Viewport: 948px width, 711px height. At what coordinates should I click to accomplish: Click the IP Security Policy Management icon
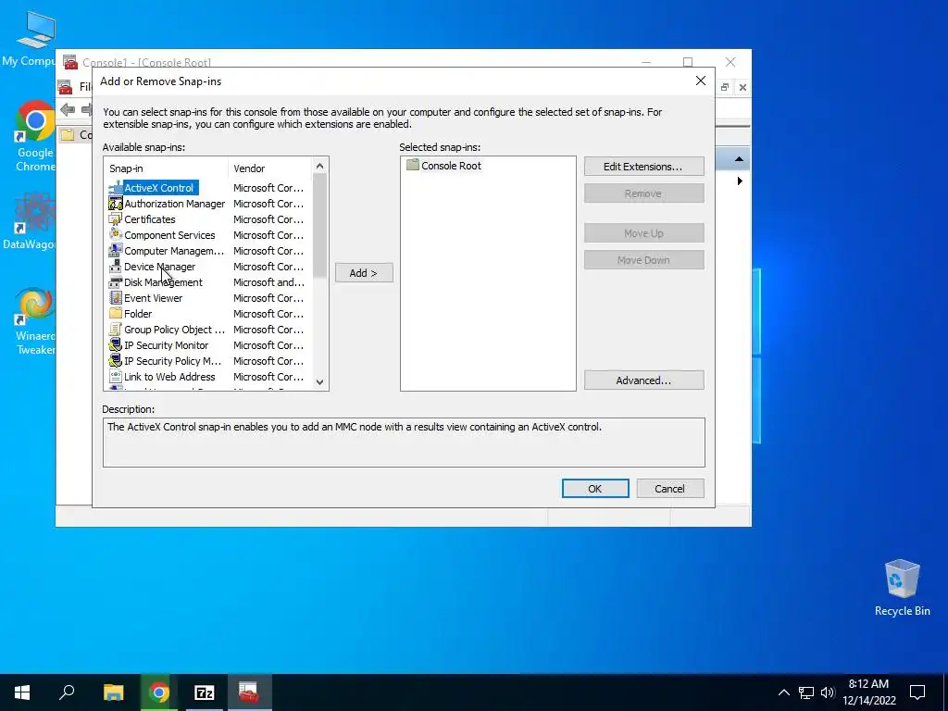(115, 361)
